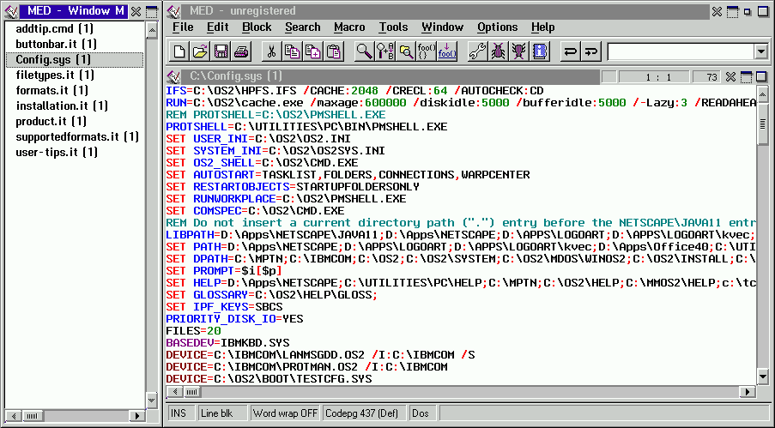Screen dimensions: 775x428
Task: Open the blue info book icon
Action: coord(540,51)
